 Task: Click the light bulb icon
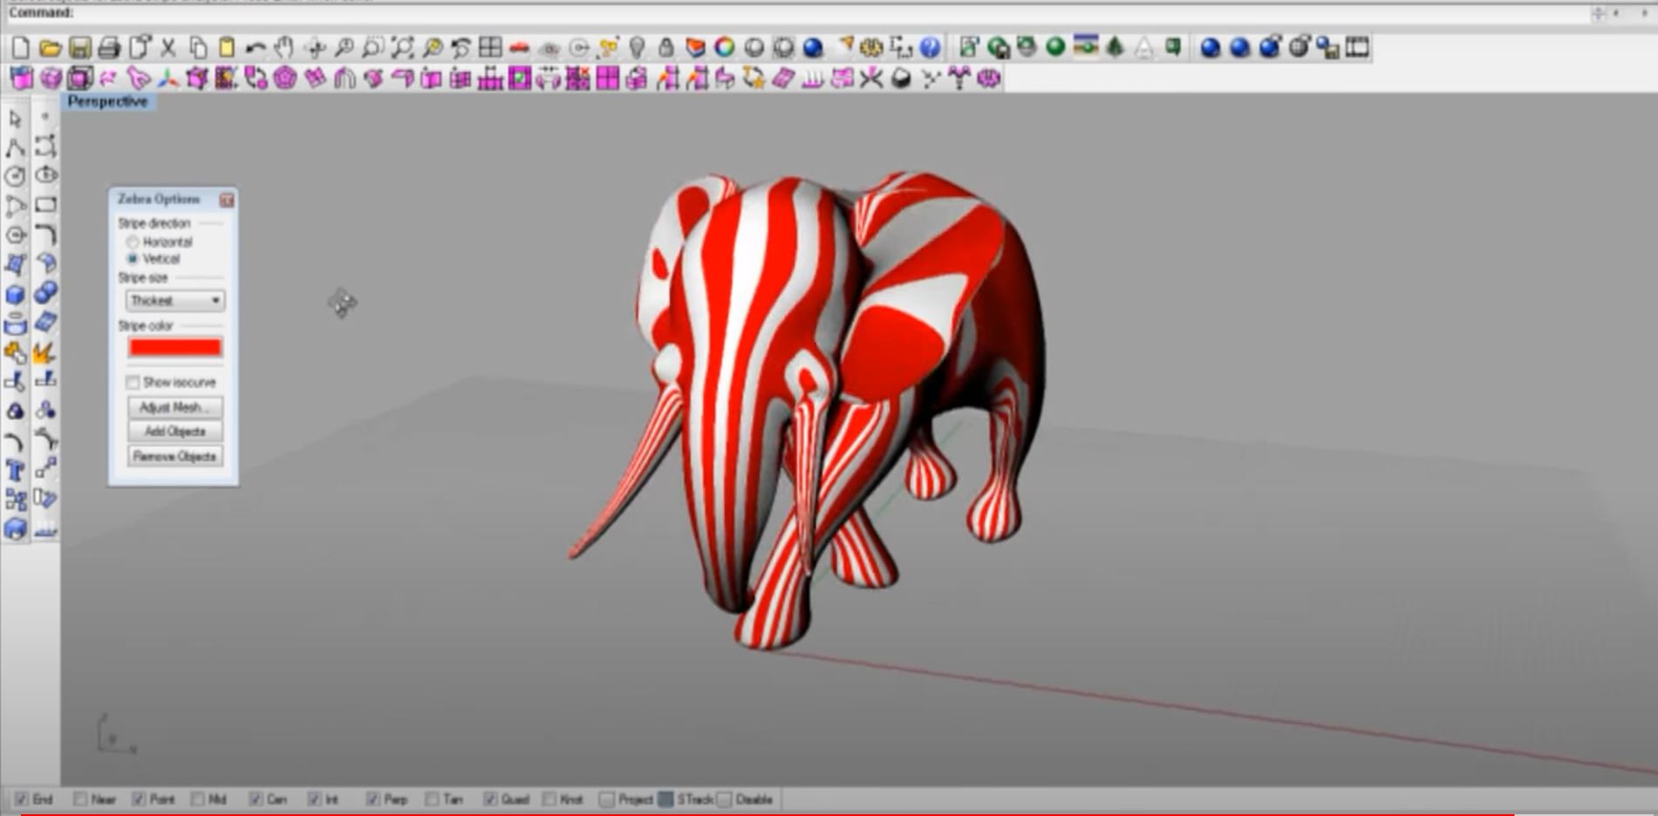637,48
